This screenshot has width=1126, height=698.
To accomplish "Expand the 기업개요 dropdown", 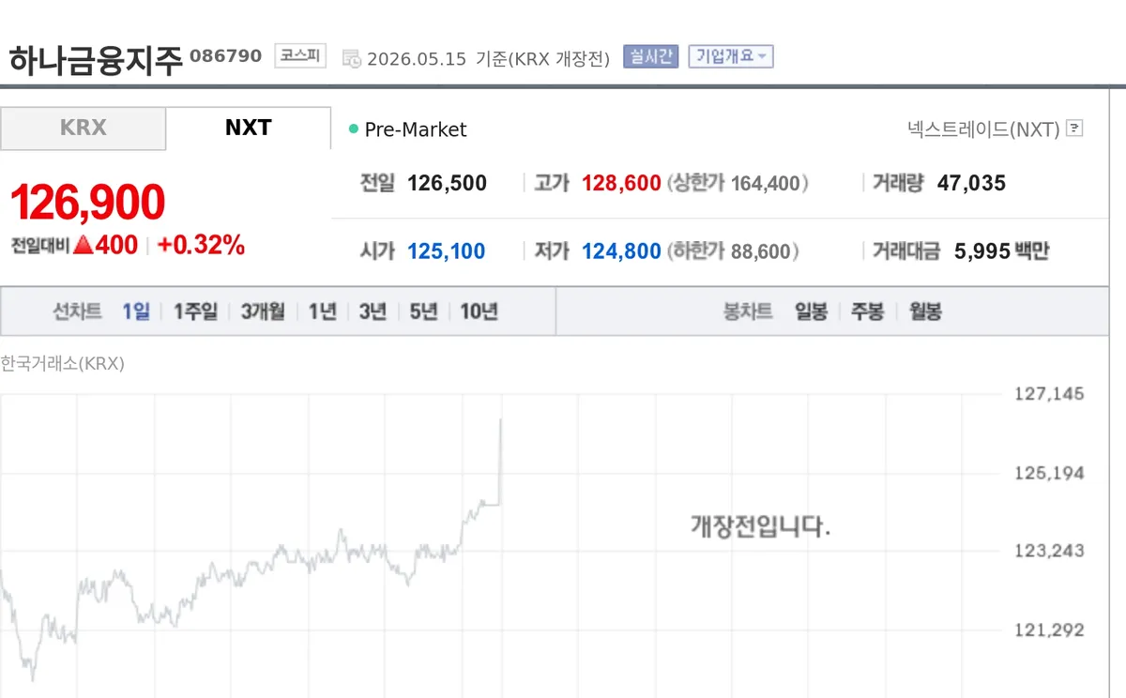I will click(x=731, y=56).
